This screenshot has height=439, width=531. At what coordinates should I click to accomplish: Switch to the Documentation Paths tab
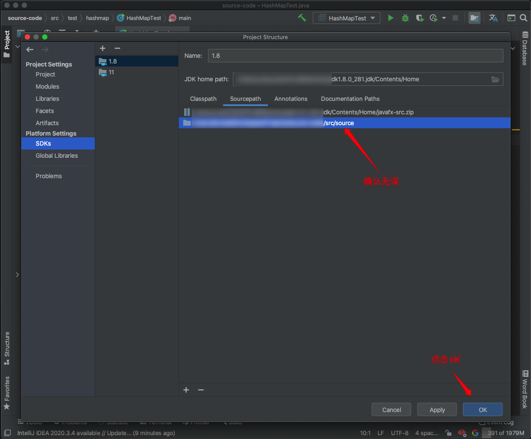click(x=350, y=99)
